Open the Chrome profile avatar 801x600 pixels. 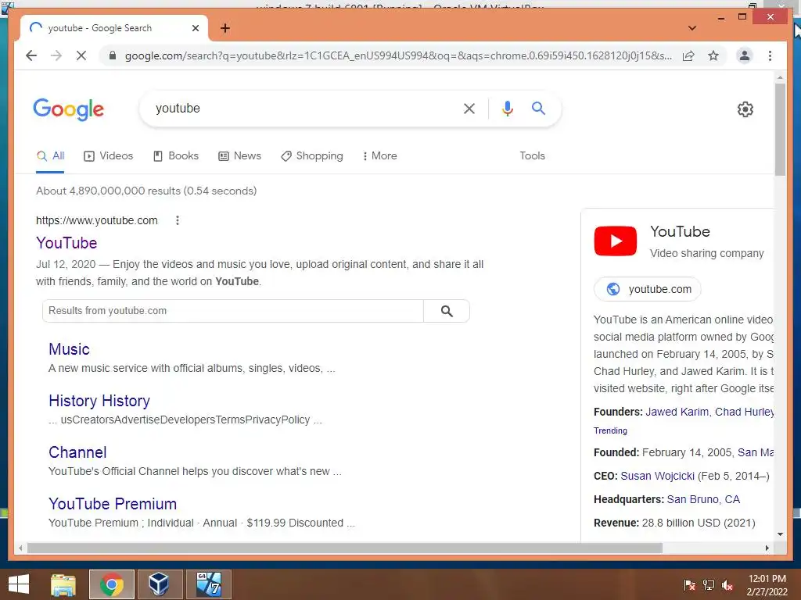(745, 55)
